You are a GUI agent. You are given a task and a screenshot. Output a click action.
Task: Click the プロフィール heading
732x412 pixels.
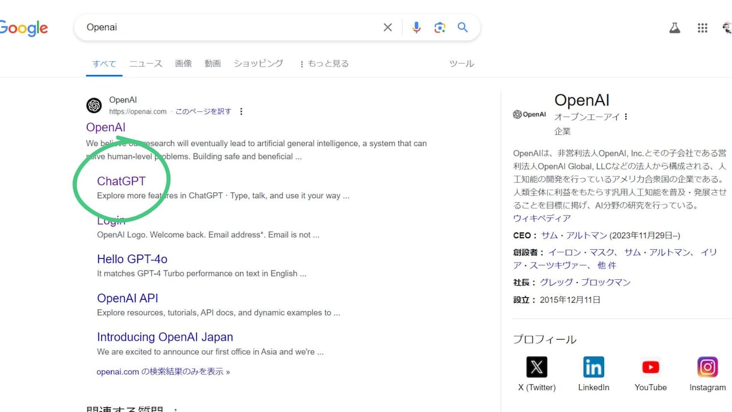coord(545,339)
